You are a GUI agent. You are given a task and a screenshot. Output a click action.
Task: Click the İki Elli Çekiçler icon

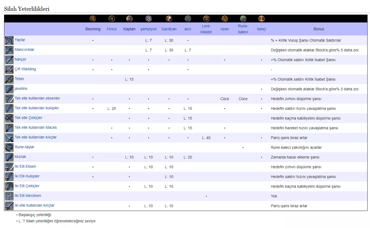click(x=9, y=186)
